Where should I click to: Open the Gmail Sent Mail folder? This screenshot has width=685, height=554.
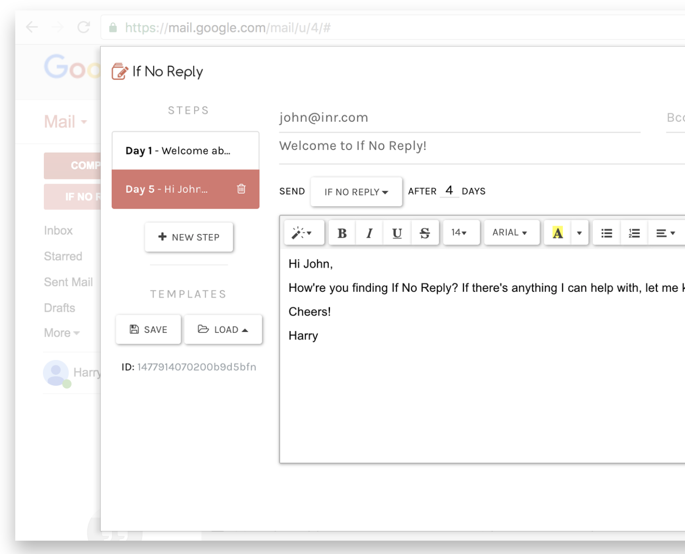tap(68, 282)
